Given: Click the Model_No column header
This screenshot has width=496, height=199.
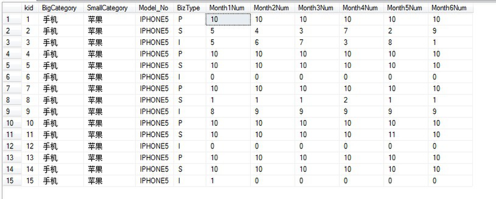Looking at the screenshot, I should pyautogui.click(x=153, y=8).
